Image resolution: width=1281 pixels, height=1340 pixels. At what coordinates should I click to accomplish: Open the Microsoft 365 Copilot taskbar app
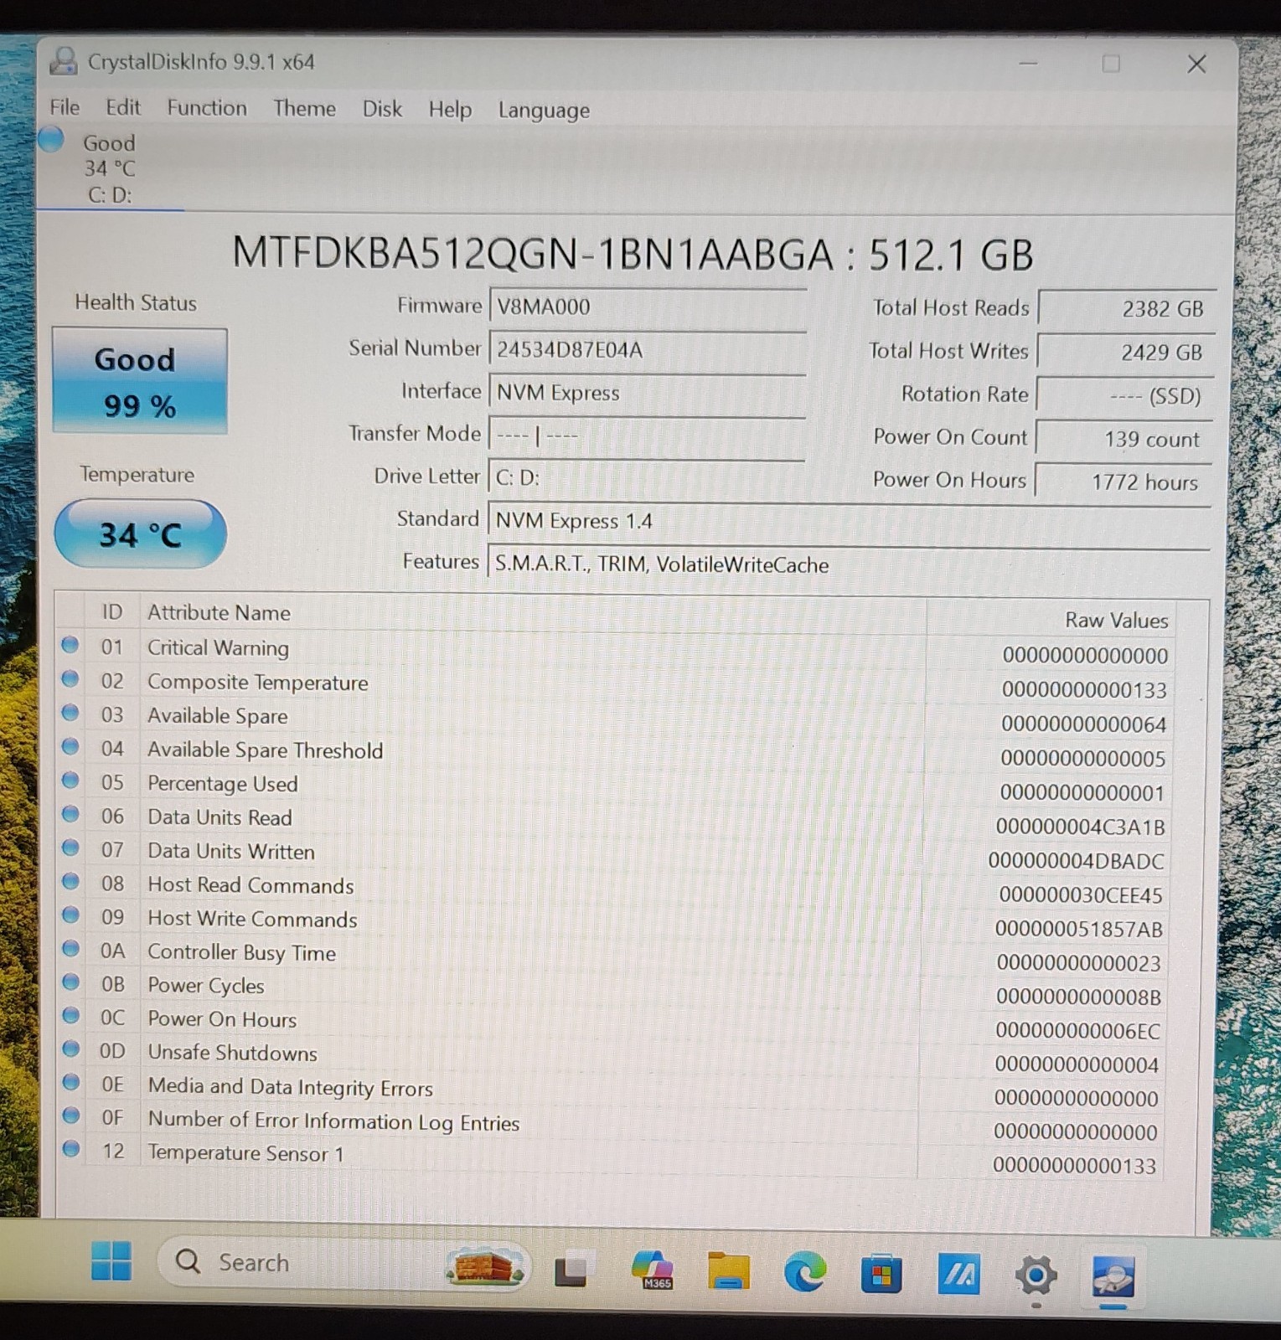pyautogui.click(x=652, y=1270)
